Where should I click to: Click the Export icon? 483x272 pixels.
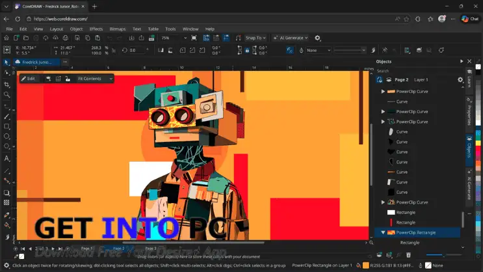point(141,38)
